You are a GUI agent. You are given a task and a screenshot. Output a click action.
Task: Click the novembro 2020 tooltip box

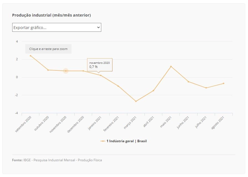pyautogui.click(x=100, y=65)
